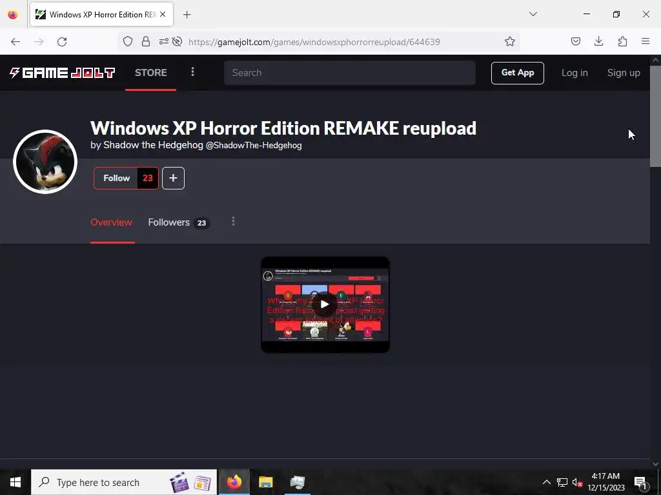Click the autoplay blocked icon
Image resolution: width=661 pixels, height=495 pixels.
(x=177, y=41)
